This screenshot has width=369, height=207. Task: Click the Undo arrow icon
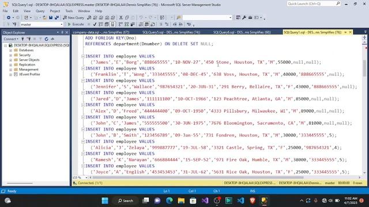click(x=141, y=18)
